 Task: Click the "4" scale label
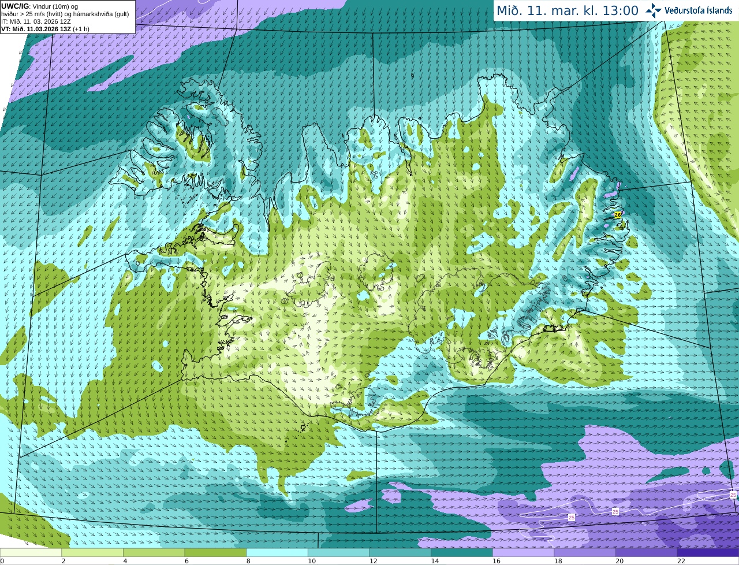[125, 561]
